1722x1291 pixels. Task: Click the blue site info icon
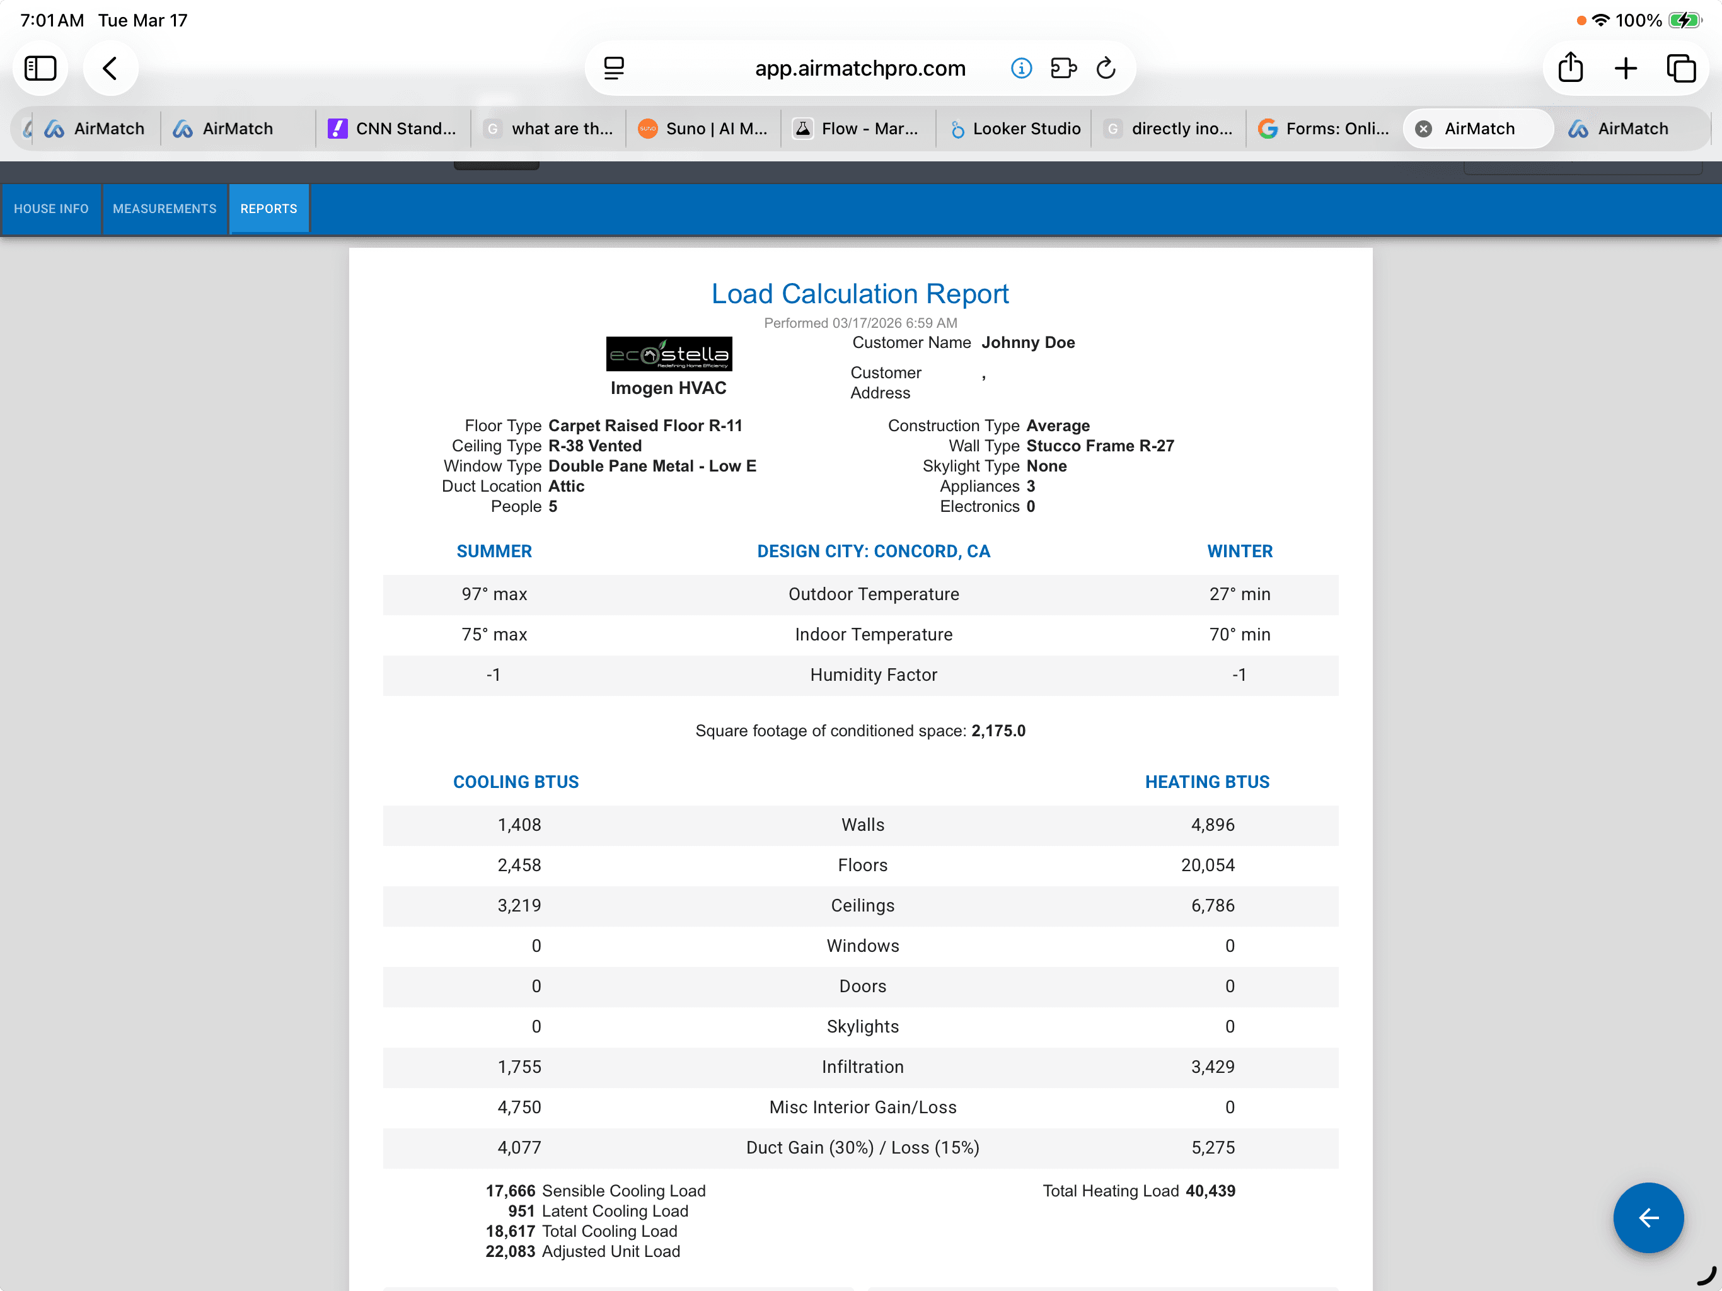1021,69
